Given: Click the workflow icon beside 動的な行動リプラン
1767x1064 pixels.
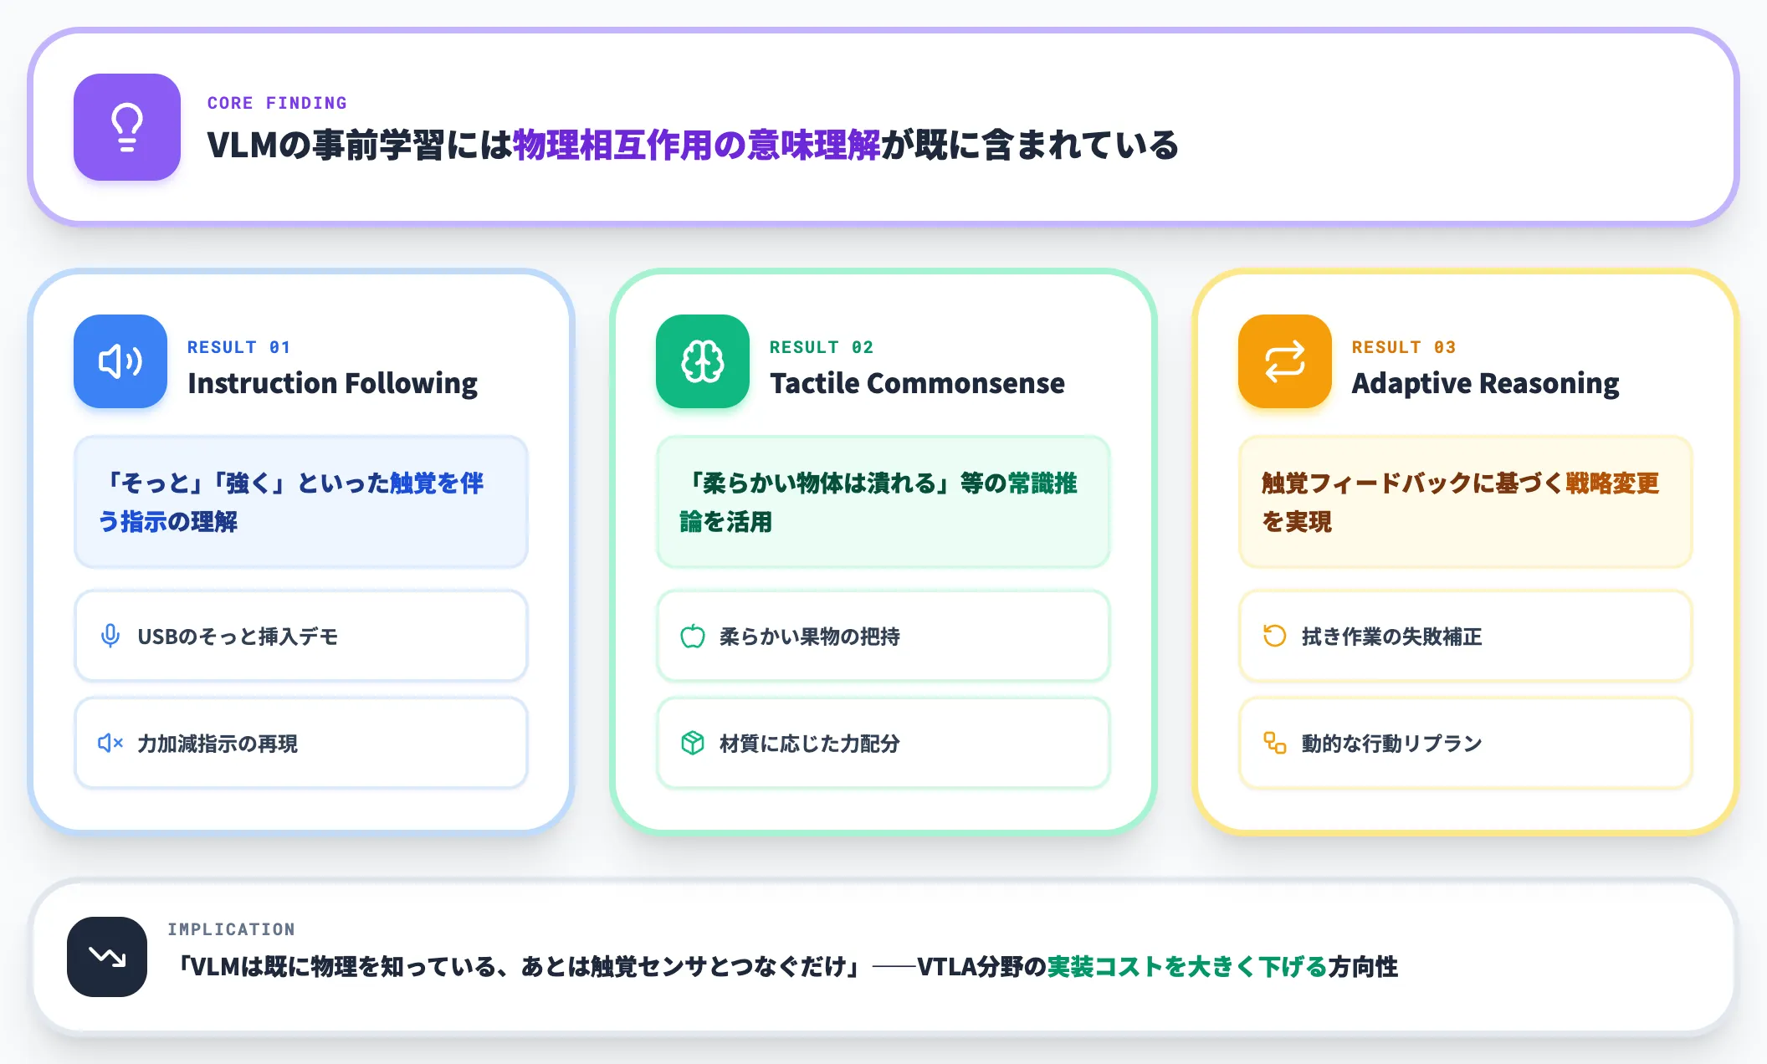Looking at the screenshot, I should 1275,743.
